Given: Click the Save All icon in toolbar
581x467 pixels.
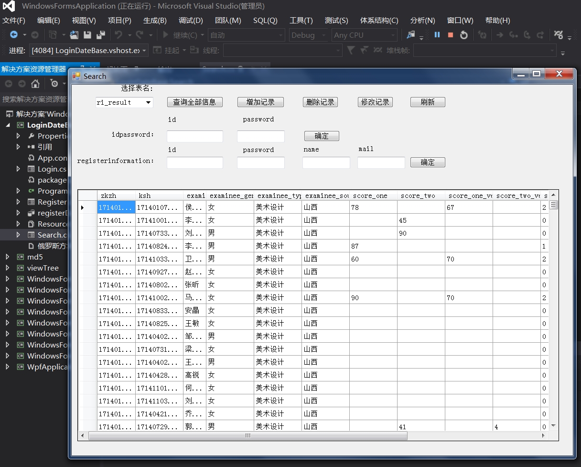Looking at the screenshot, I should click(100, 35).
